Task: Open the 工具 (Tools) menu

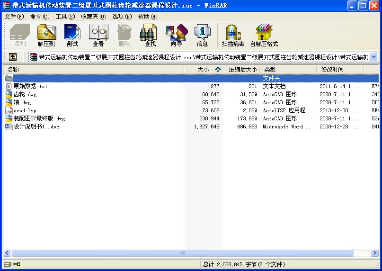Action: [x=65, y=17]
